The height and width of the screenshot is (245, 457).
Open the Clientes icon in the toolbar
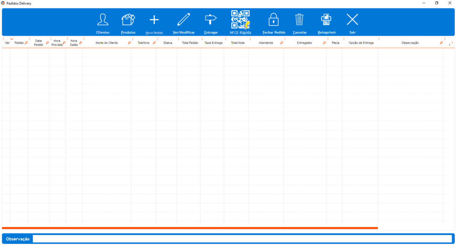click(x=102, y=20)
